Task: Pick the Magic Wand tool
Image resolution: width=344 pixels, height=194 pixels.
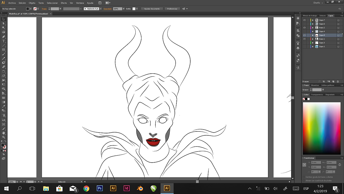Action: [4, 28]
